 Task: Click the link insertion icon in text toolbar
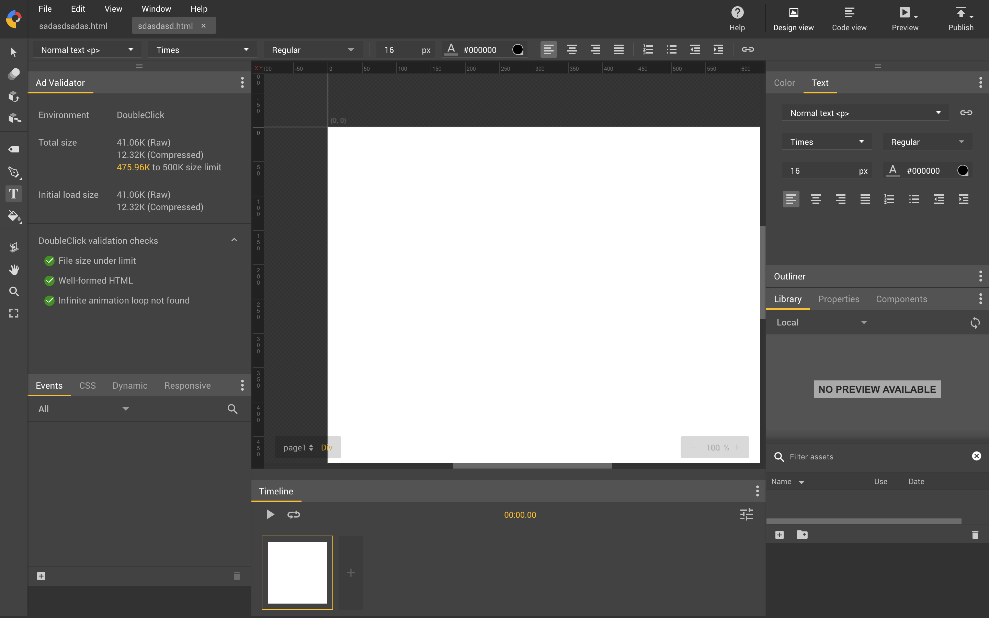tap(747, 49)
